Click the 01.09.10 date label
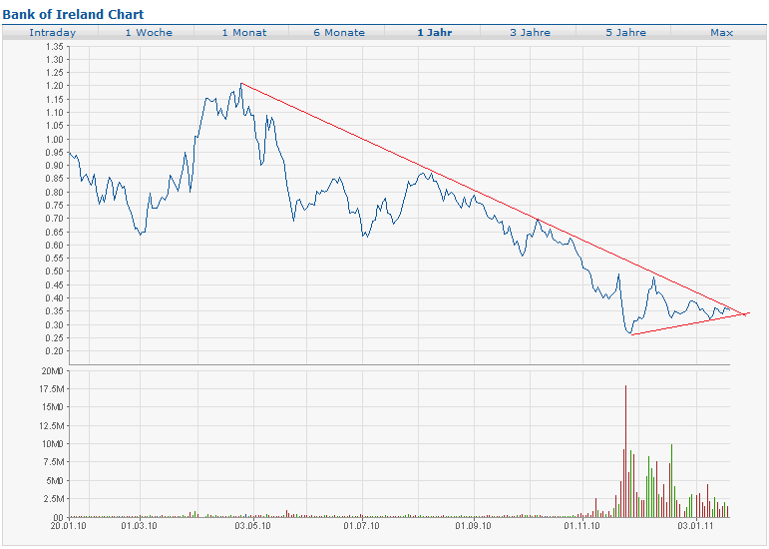 tap(473, 526)
